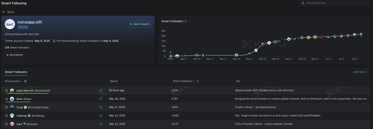373x129 pixels.
Task: Sort the table by Date column
Action: coord(114,81)
